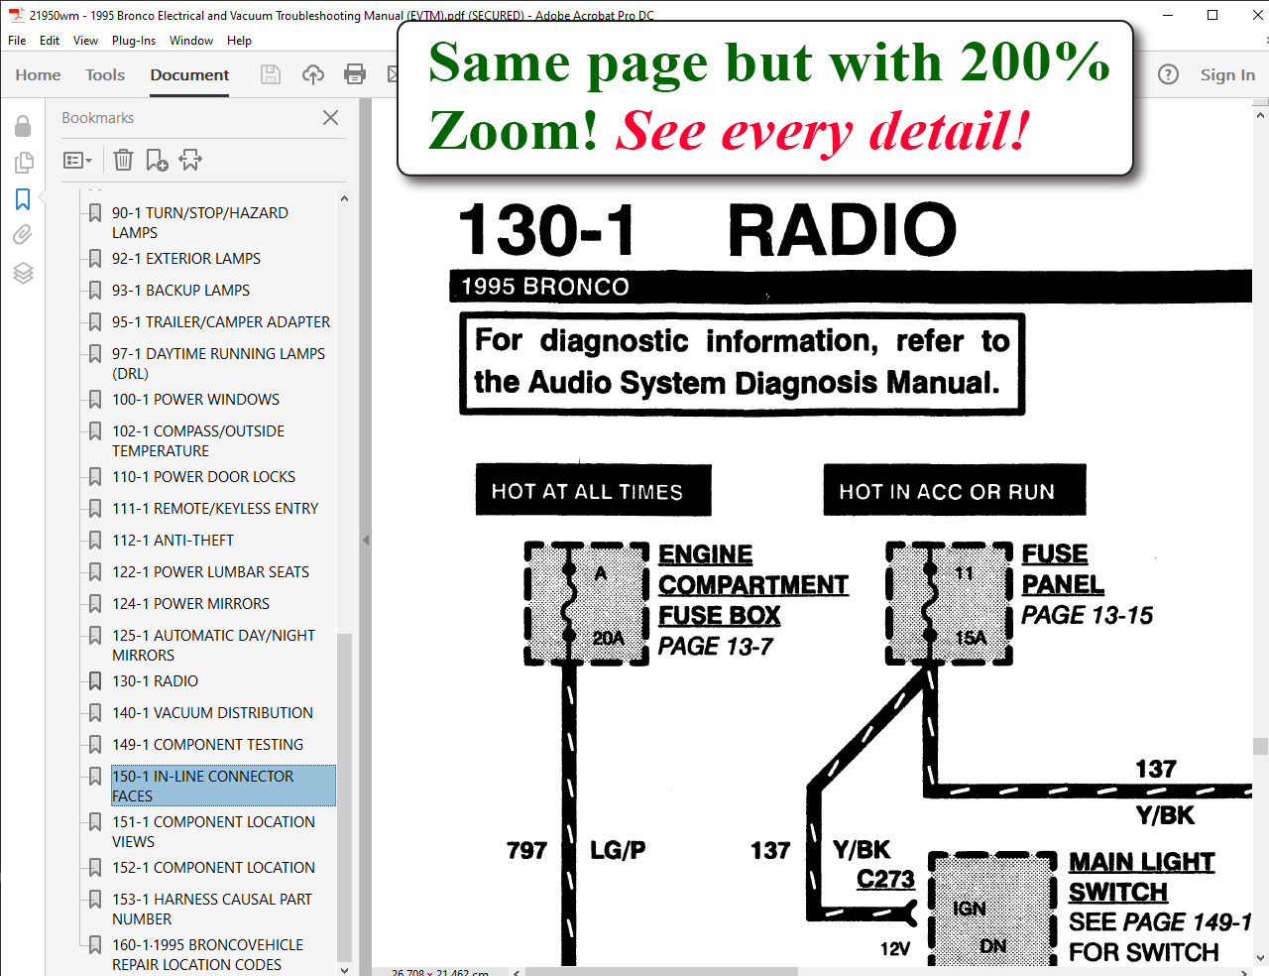Open the File menu
Screen dimensions: 1269x976
(x=17, y=41)
